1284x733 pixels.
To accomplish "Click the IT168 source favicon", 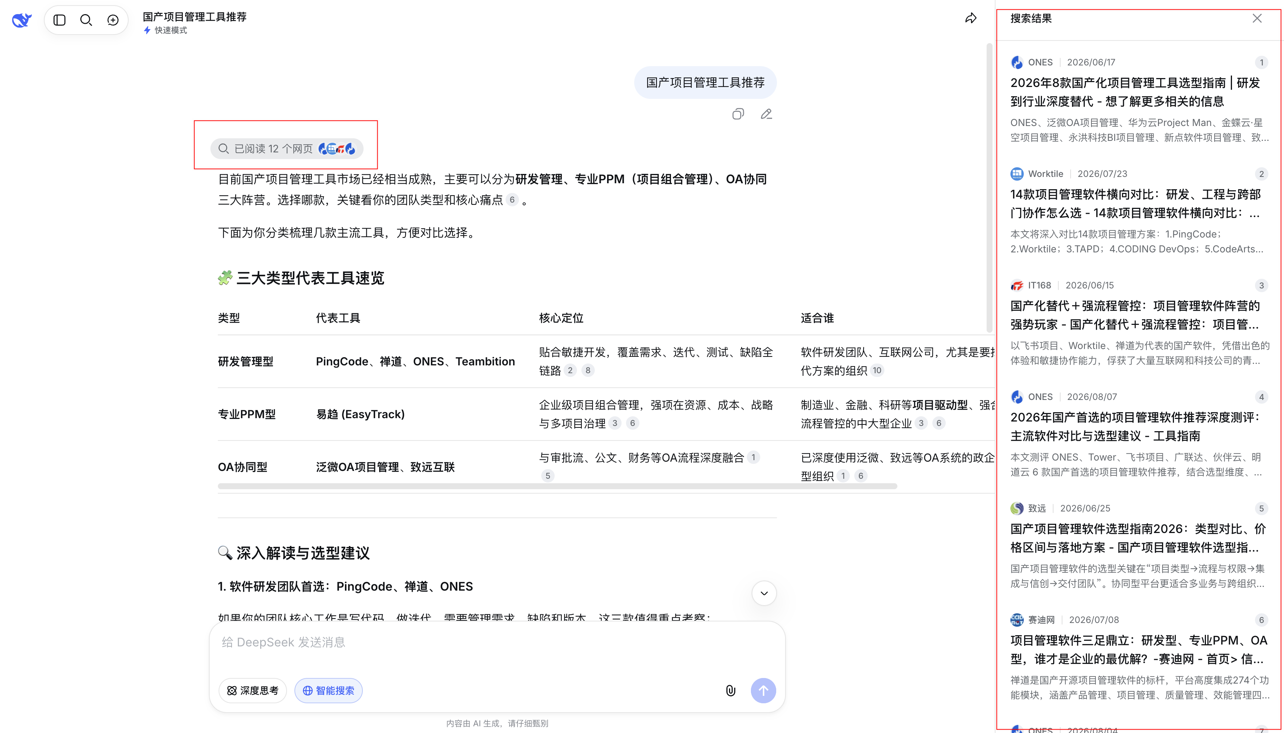I will tap(1017, 285).
